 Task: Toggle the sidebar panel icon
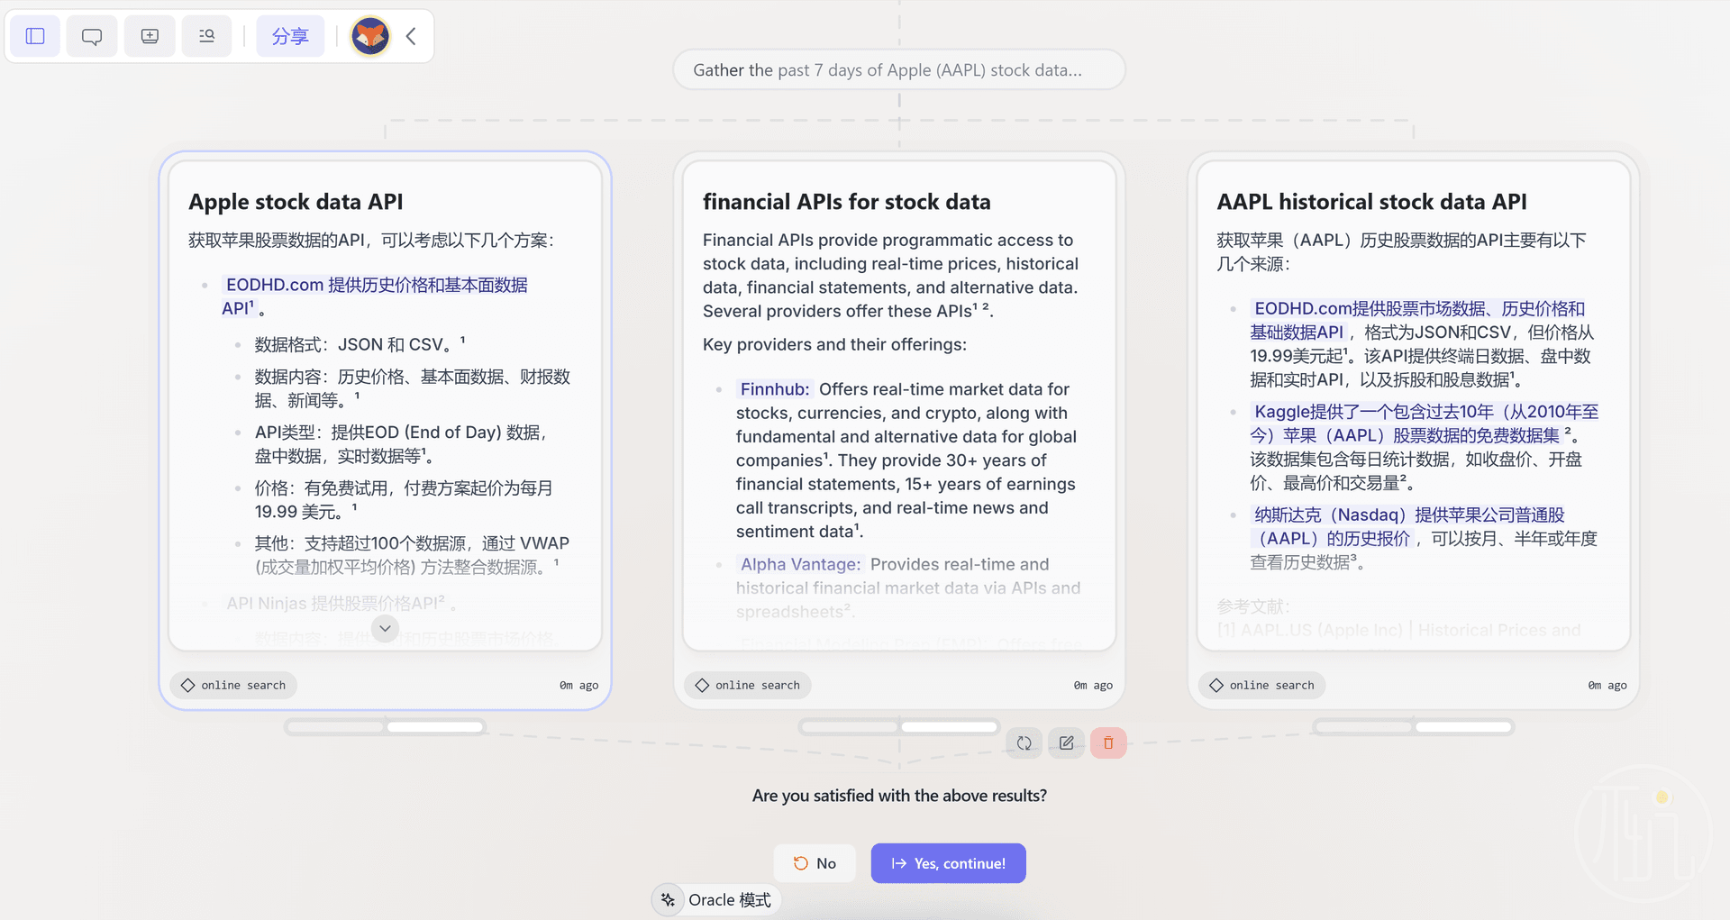click(x=35, y=36)
